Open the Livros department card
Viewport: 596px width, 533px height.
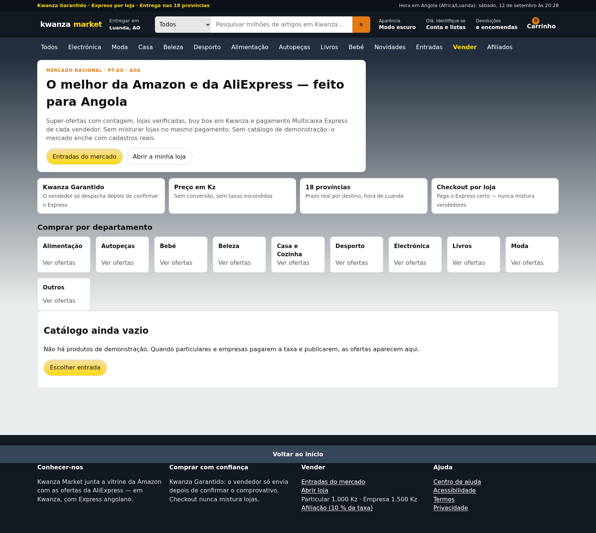tap(473, 254)
